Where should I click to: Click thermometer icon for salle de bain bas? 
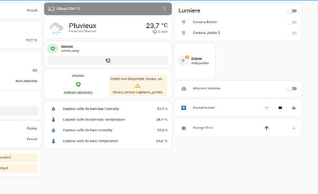pos(54,120)
